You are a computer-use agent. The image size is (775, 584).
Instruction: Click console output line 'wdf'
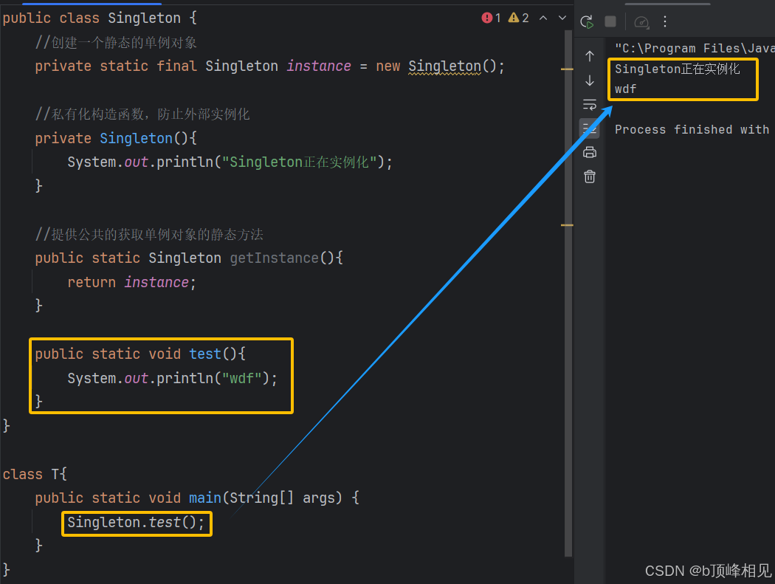(625, 89)
